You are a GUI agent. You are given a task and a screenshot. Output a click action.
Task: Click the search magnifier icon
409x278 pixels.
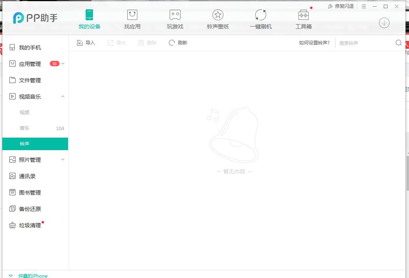pos(398,43)
